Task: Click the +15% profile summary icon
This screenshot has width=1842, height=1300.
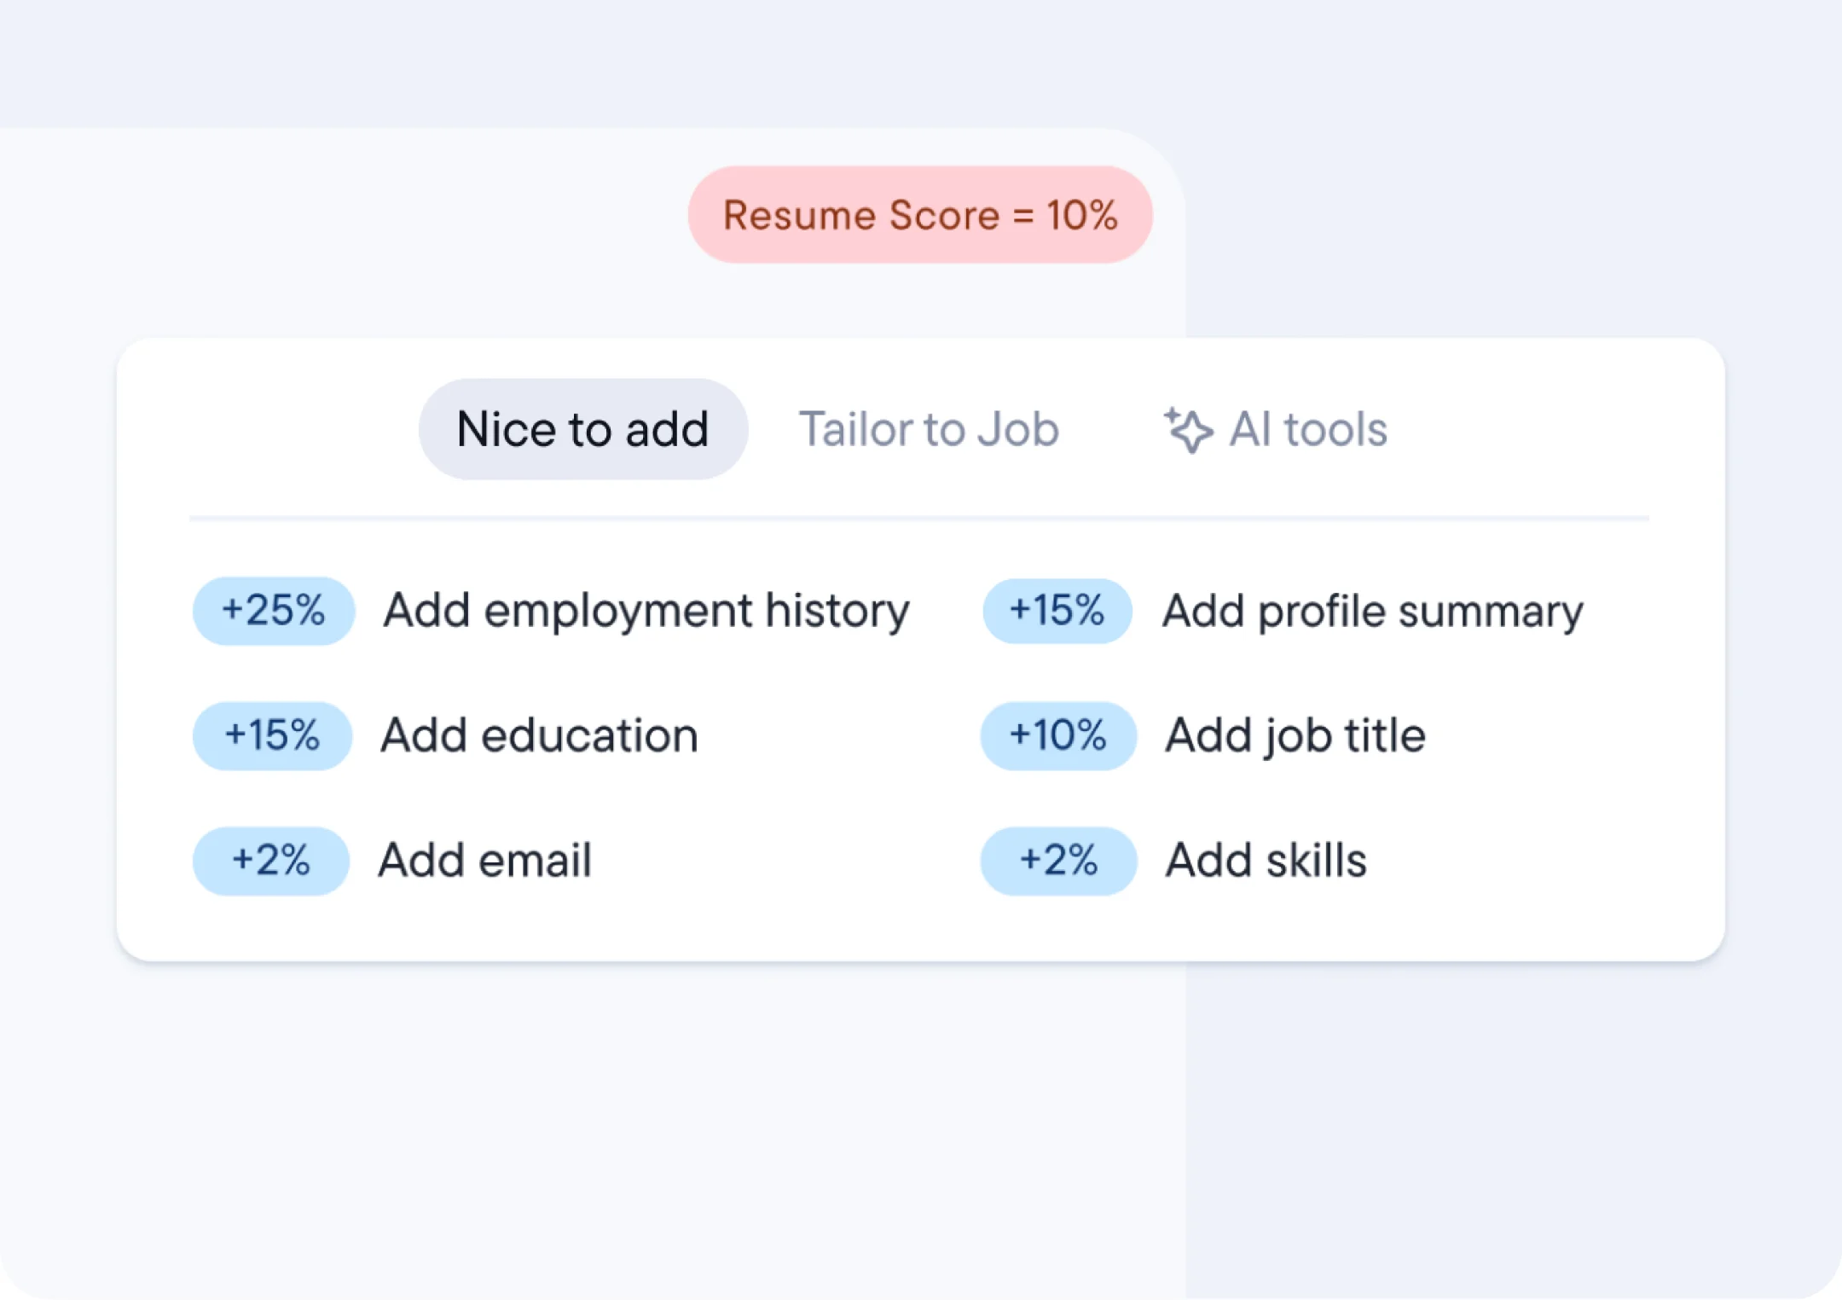Action: pos(1055,609)
